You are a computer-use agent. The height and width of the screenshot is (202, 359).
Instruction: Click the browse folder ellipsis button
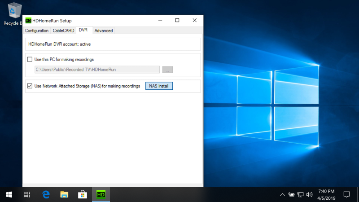click(x=167, y=70)
